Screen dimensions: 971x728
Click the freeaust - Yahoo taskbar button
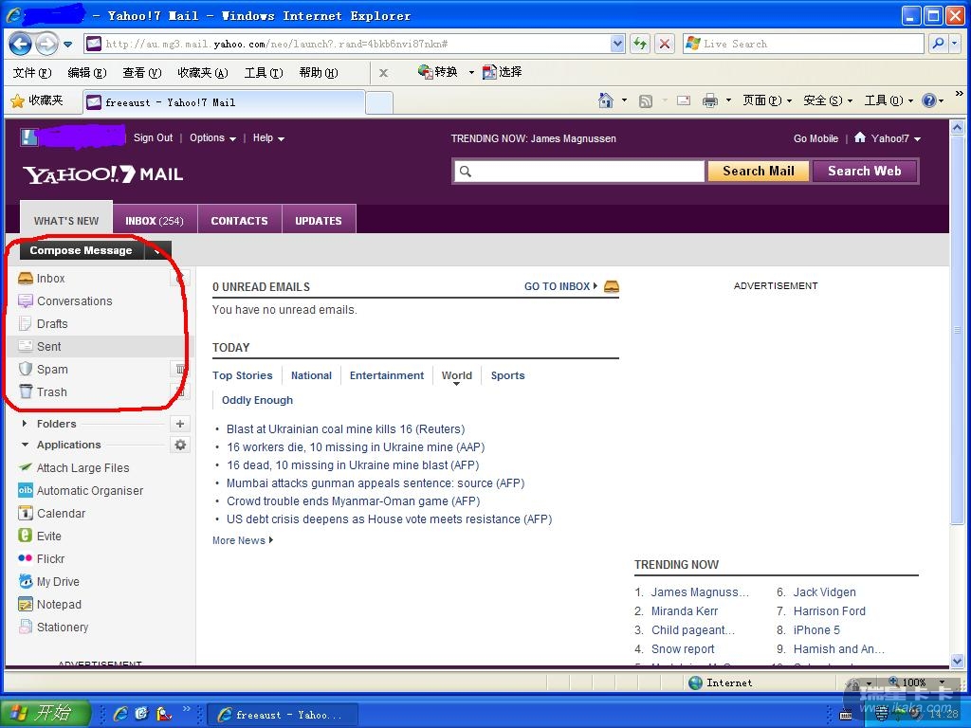click(283, 715)
